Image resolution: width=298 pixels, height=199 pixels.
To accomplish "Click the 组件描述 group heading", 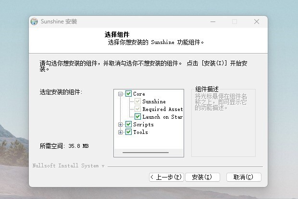I will click(207, 89).
